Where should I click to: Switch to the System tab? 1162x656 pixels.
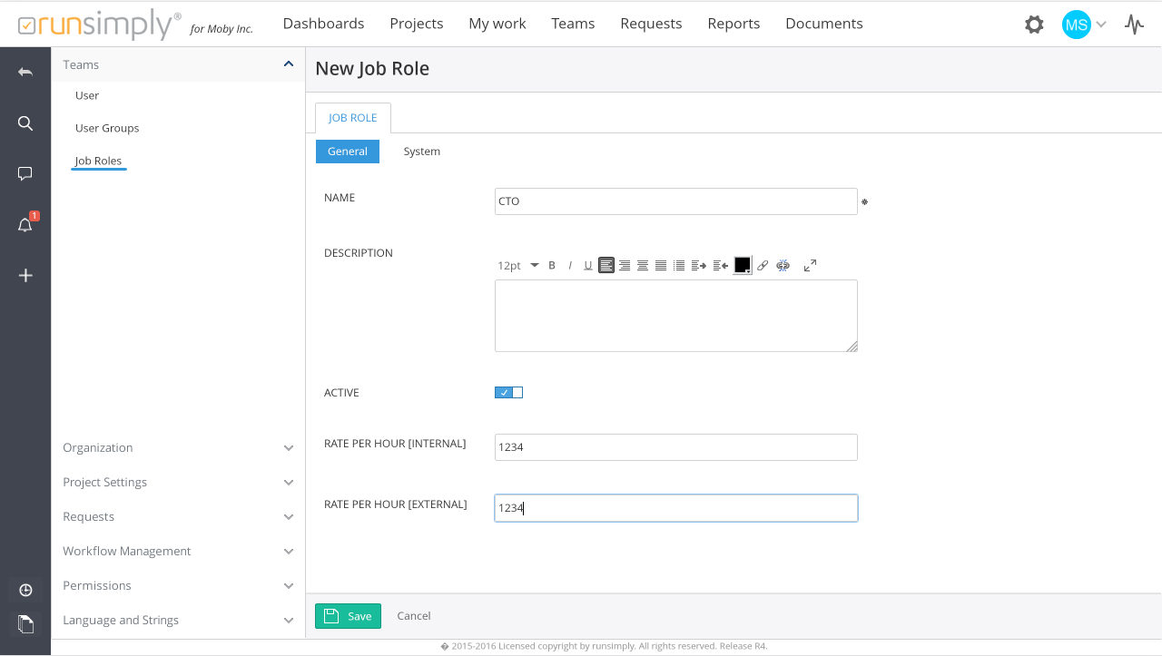(421, 152)
